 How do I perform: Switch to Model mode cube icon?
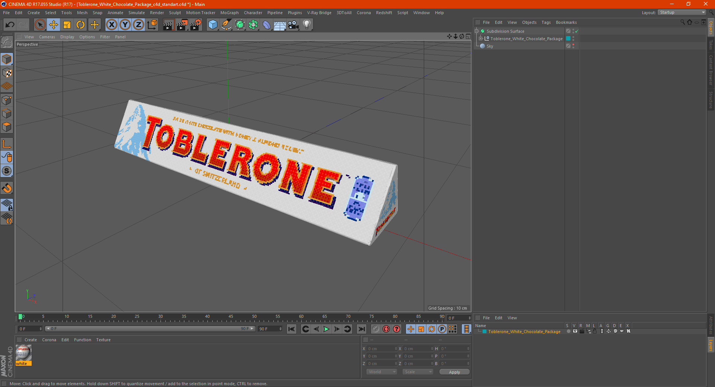[x=7, y=60]
